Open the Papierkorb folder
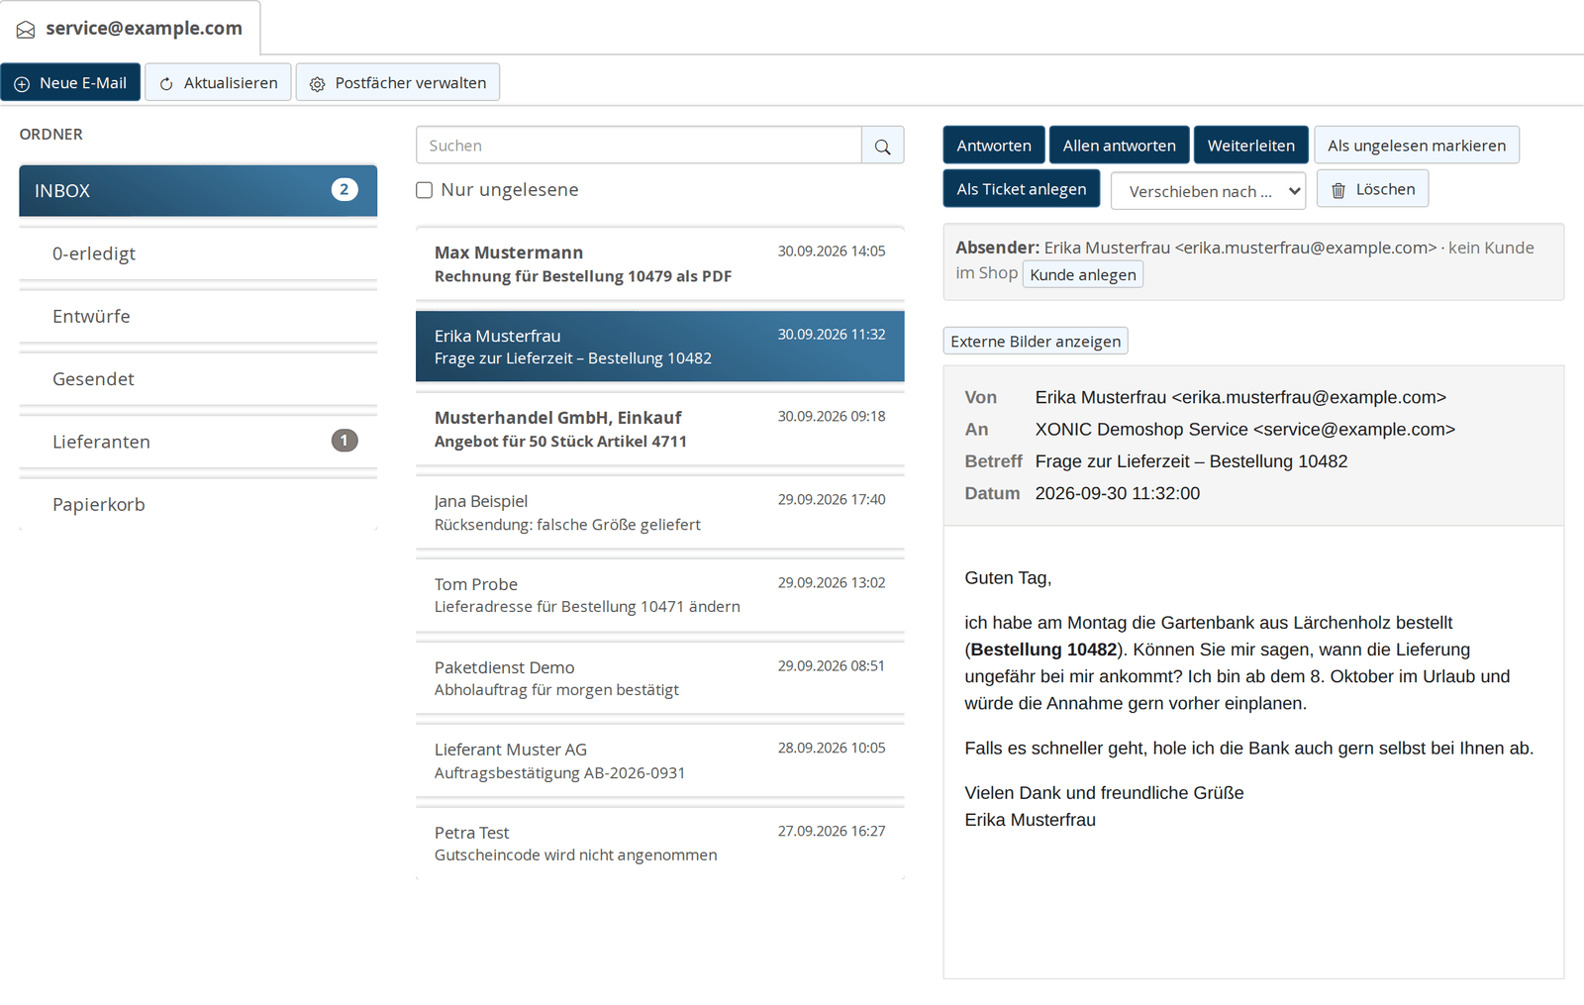This screenshot has width=1584, height=1005. 198,504
